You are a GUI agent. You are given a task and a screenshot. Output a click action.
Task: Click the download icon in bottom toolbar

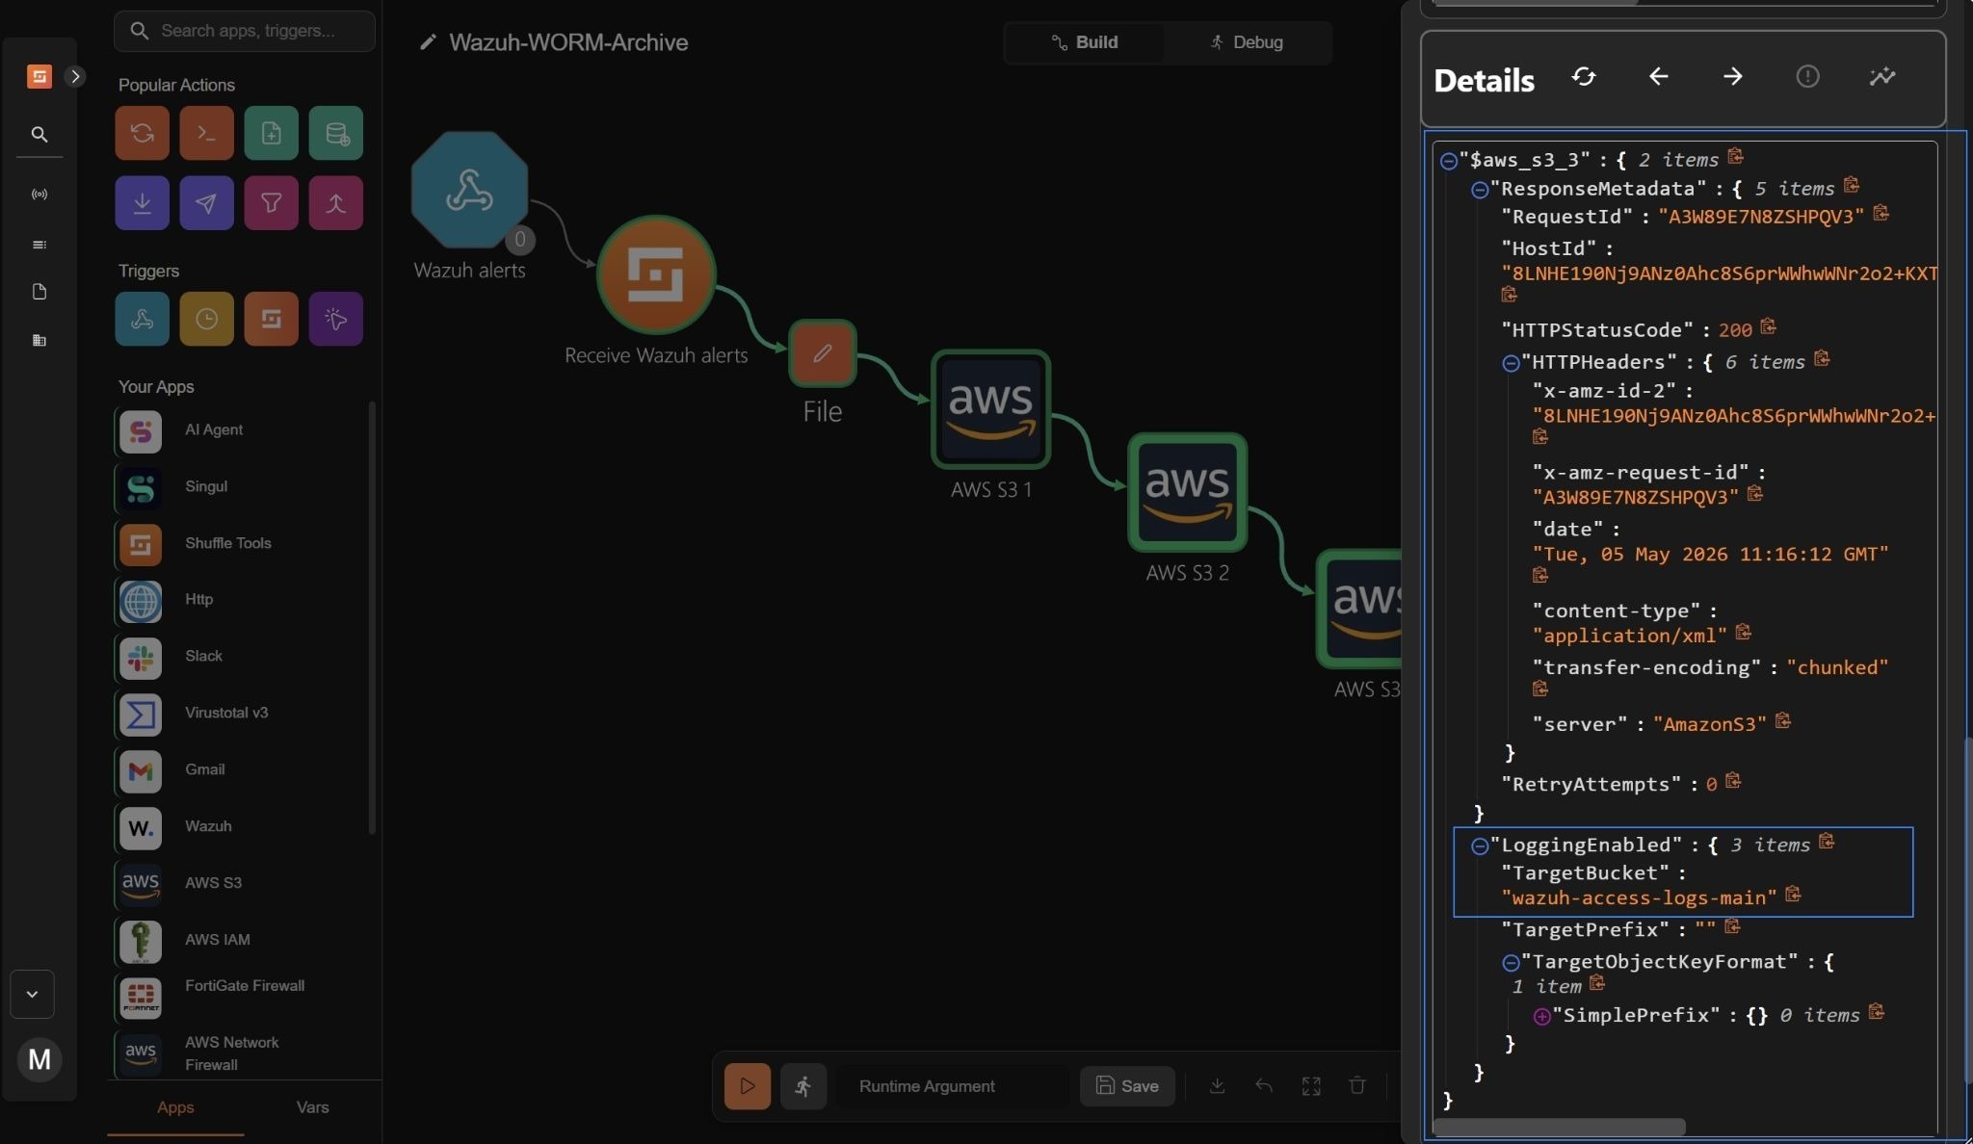point(1217,1086)
